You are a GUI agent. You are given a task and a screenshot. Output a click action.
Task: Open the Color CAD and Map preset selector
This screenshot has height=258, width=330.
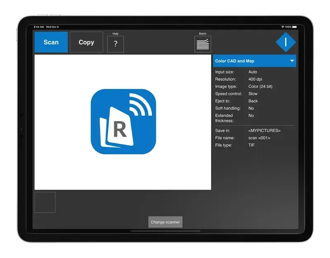255,61
